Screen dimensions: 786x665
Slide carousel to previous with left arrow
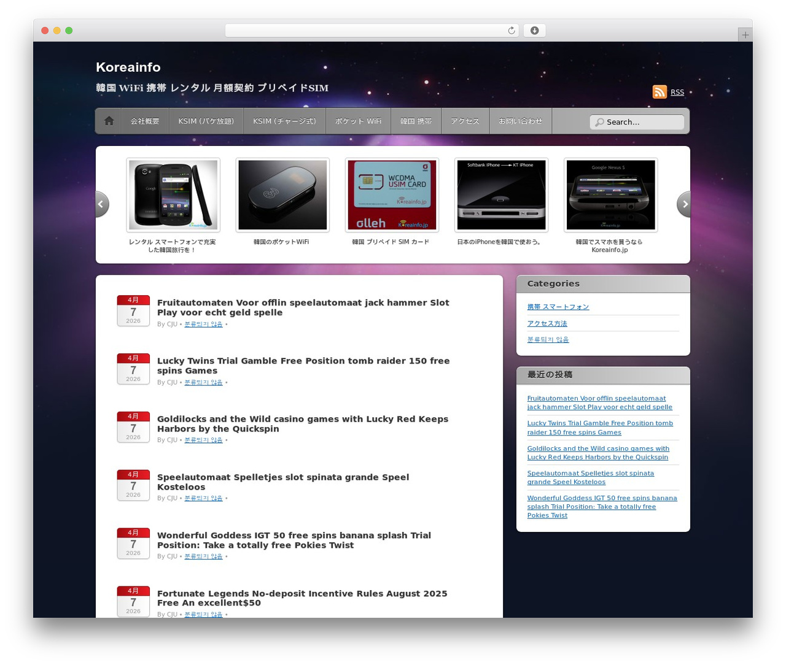pos(102,204)
